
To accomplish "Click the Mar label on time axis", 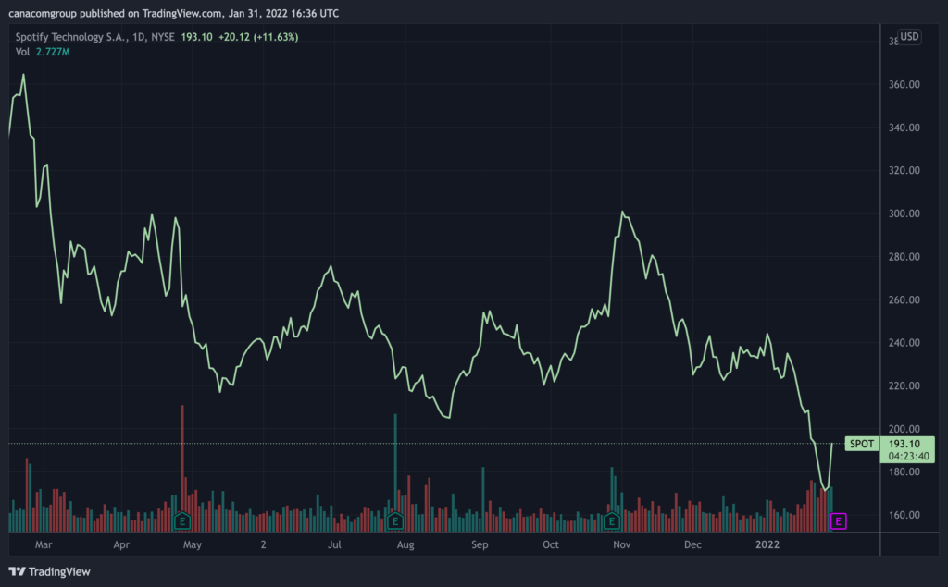I will pyautogui.click(x=44, y=544).
